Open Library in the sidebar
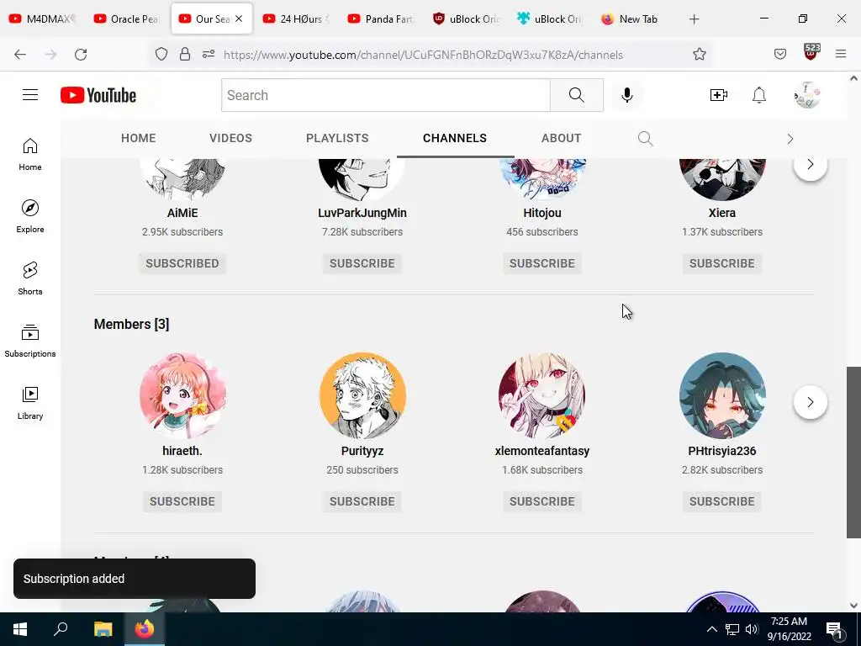 pyautogui.click(x=30, y=403)
